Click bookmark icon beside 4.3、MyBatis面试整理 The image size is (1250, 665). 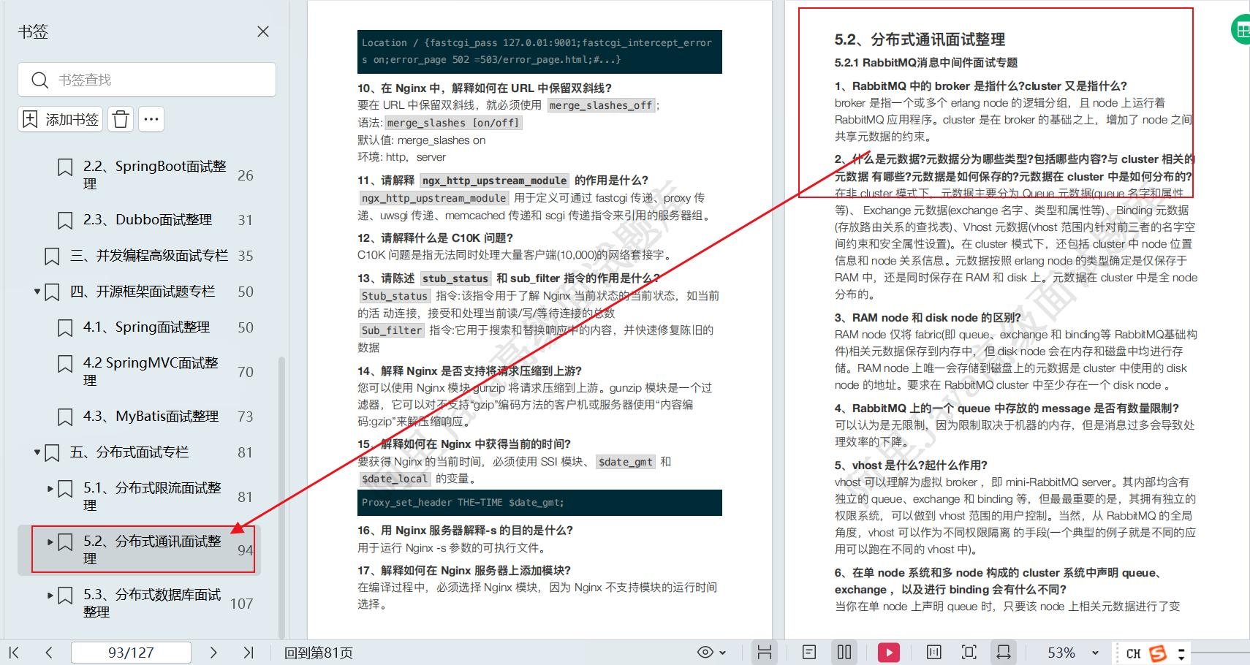pyautogui.click(x=65, y=417)
